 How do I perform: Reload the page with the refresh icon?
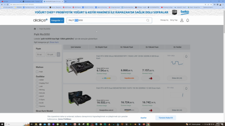8,5
